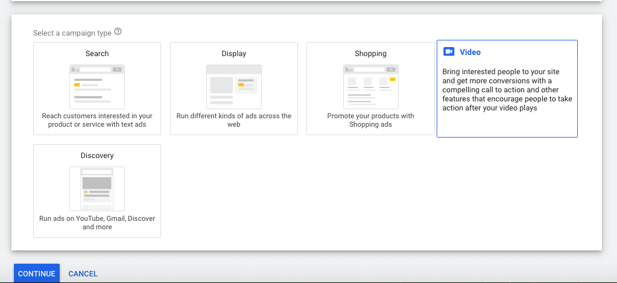Screen dimensions: 617x283
Task: Click the blue video camera icon
Action: 449,52
